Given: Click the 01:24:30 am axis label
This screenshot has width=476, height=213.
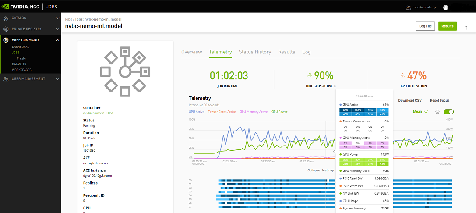Looking at the screenshot, I should pyautogui.click(x=230, y=161).
